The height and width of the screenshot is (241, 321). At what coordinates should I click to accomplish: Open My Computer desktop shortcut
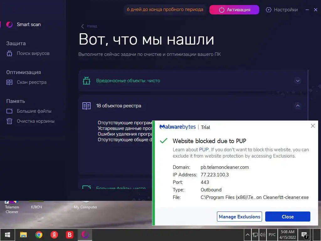pyautogui.click(x=86, y=205)
